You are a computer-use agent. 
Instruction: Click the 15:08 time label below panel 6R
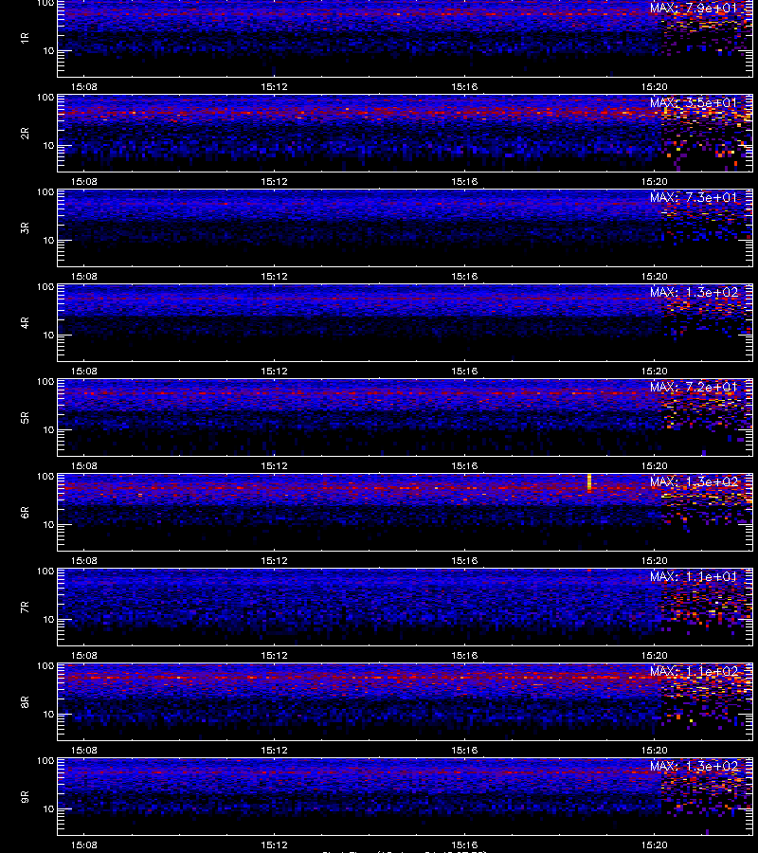click(x=83, y=560)
